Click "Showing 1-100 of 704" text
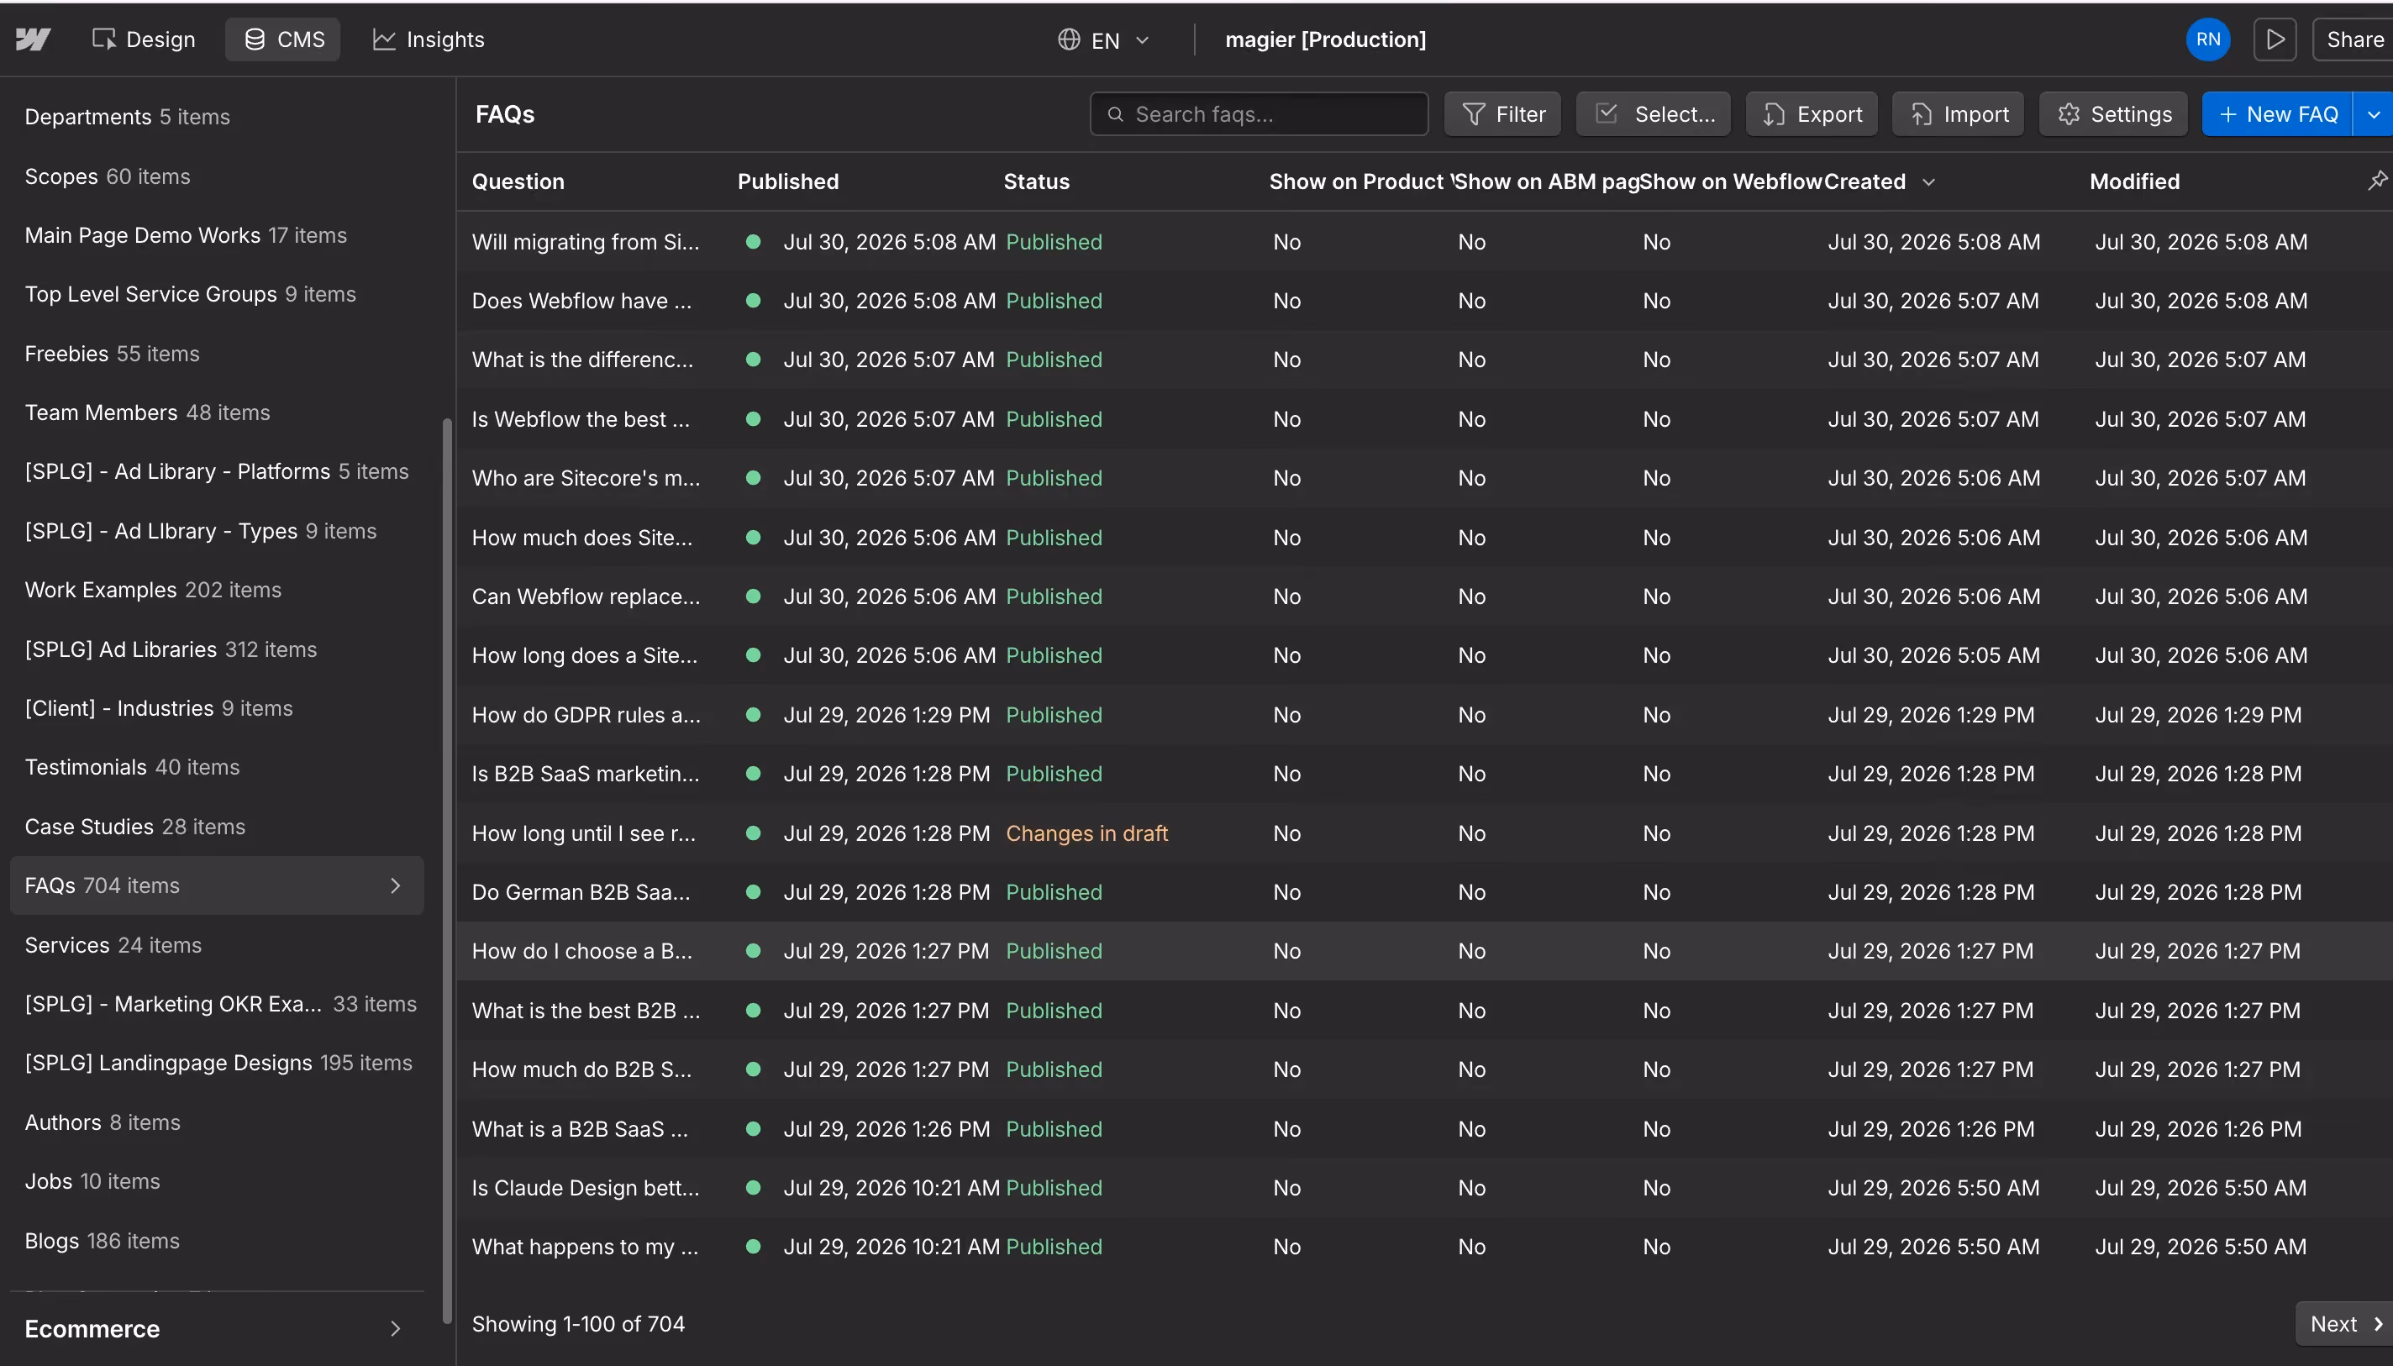2393x1366 pixels. (x=578, y=1324)
